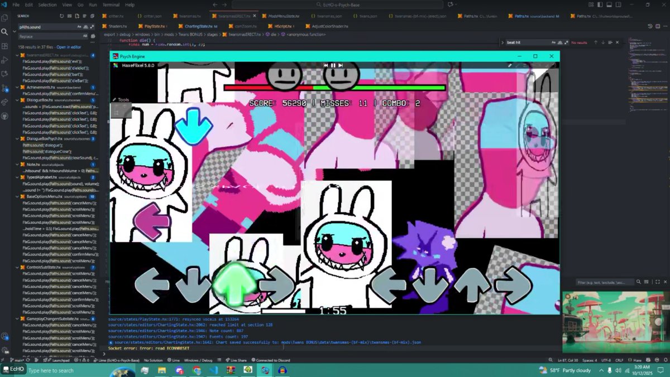Open new search editor icon

click(x=77, y=16)
